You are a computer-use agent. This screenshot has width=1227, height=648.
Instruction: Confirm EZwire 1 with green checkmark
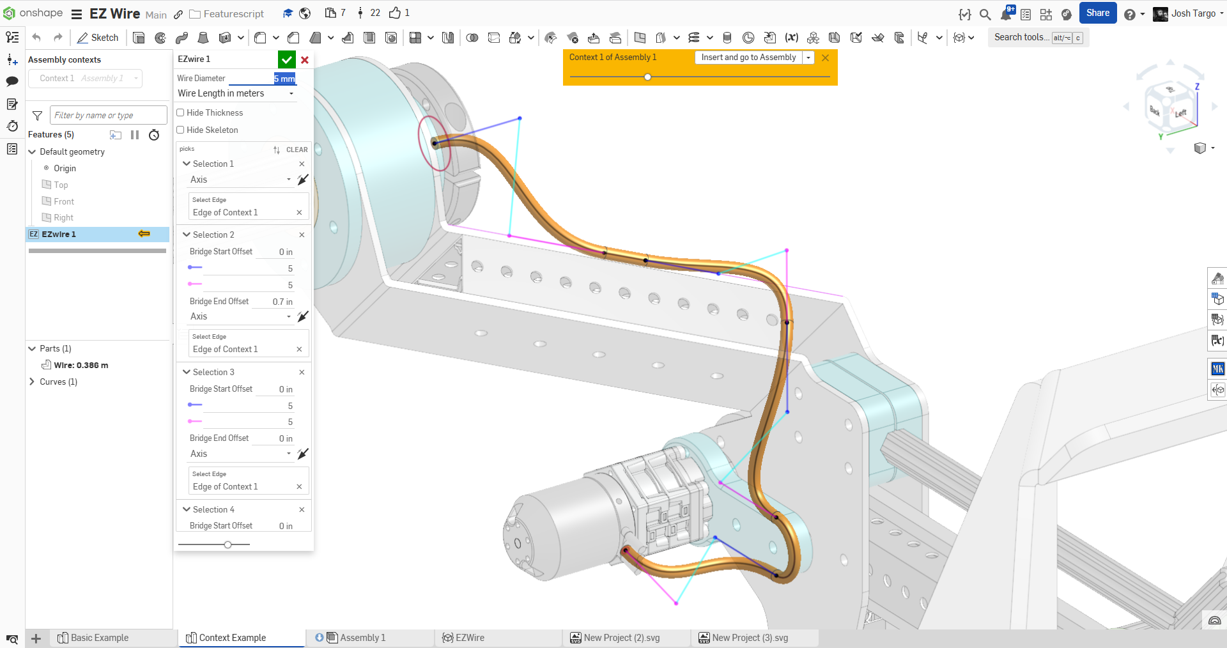pos(287,59)
